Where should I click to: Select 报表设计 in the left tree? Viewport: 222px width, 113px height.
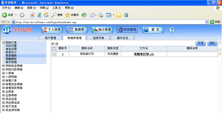(11, 52)
